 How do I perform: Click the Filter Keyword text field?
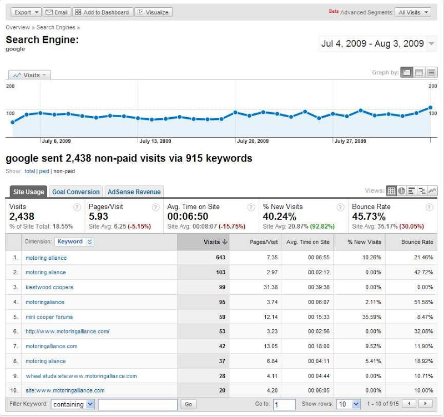[138, 404]
